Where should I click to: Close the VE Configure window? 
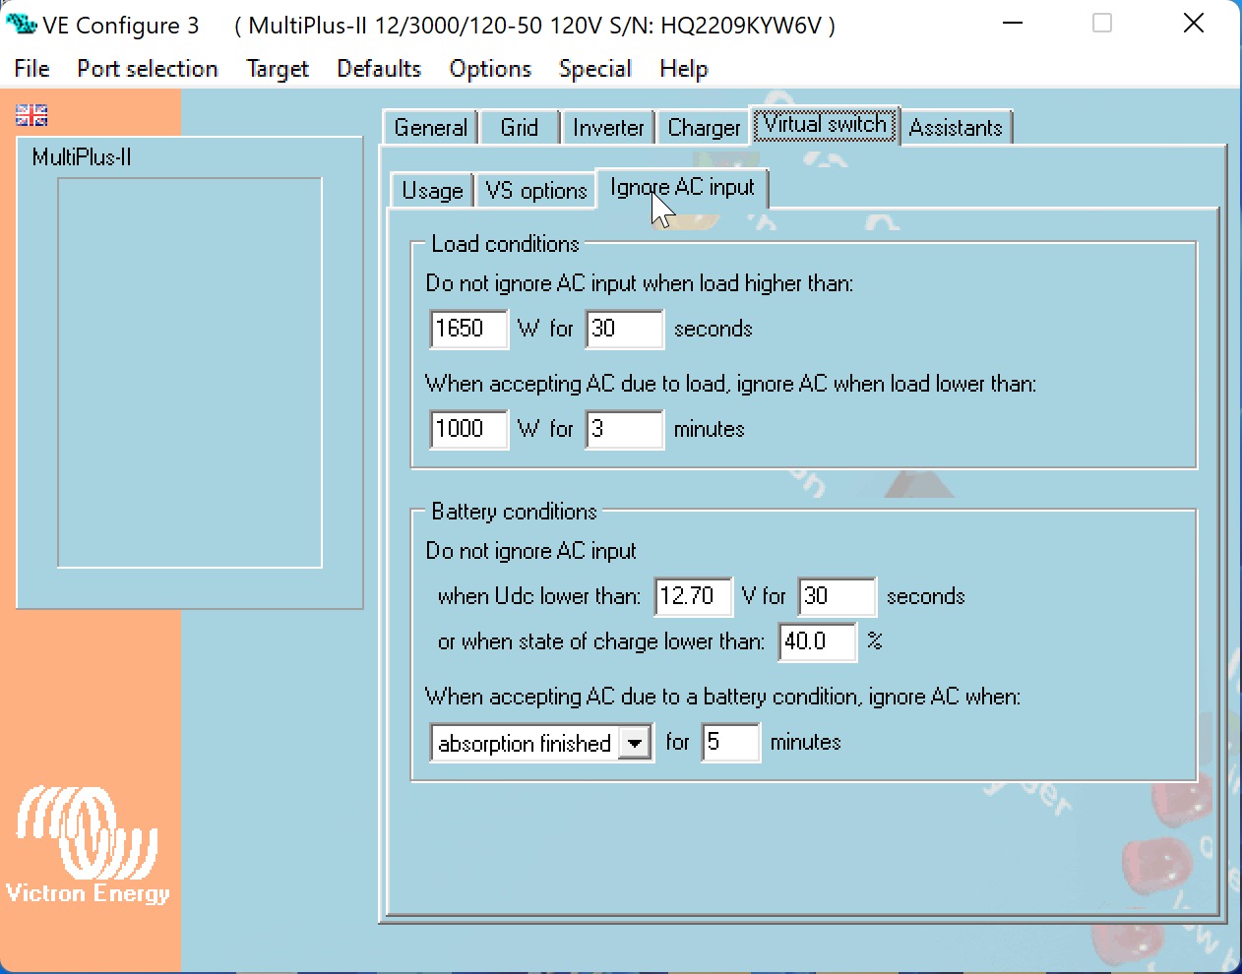[x=1194, y=24]
